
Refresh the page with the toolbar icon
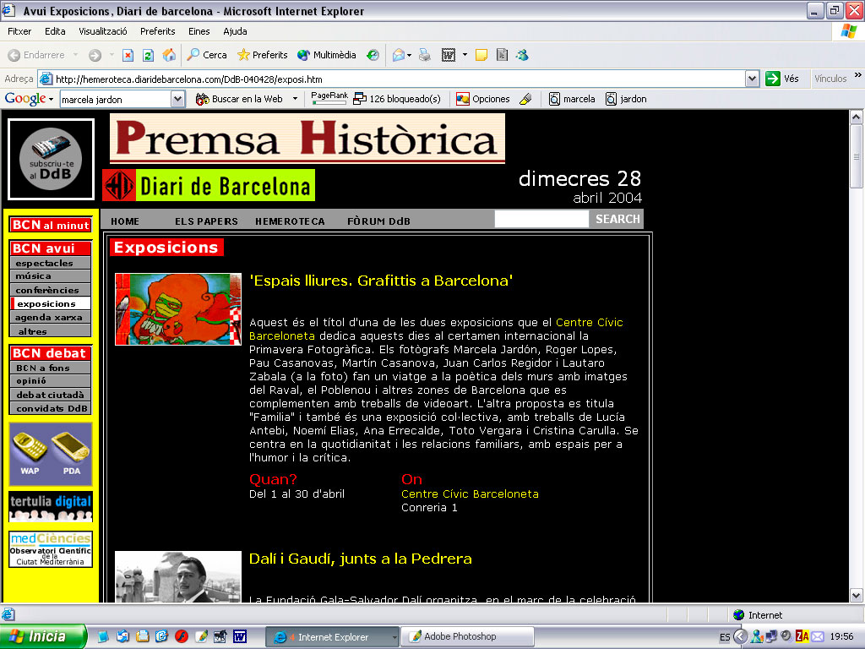148,55
